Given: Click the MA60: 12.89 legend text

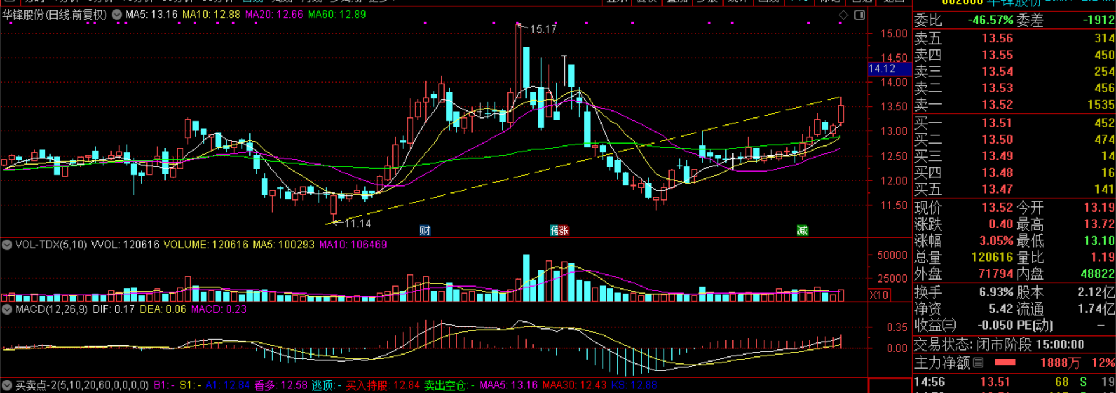Looking at the screenshot, I should [337, 15].
